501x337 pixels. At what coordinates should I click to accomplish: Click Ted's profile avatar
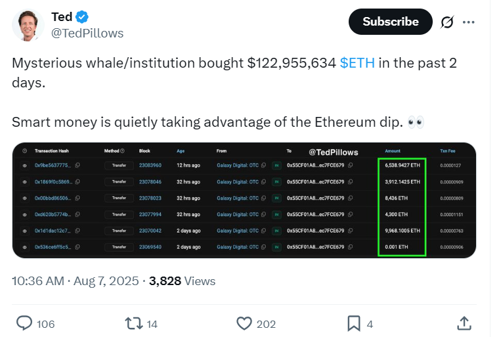click(x=28, y=25)
